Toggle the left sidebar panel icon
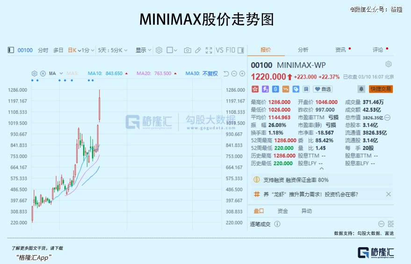The width and height of the screenshot is (411, 264). coord(11,50)
